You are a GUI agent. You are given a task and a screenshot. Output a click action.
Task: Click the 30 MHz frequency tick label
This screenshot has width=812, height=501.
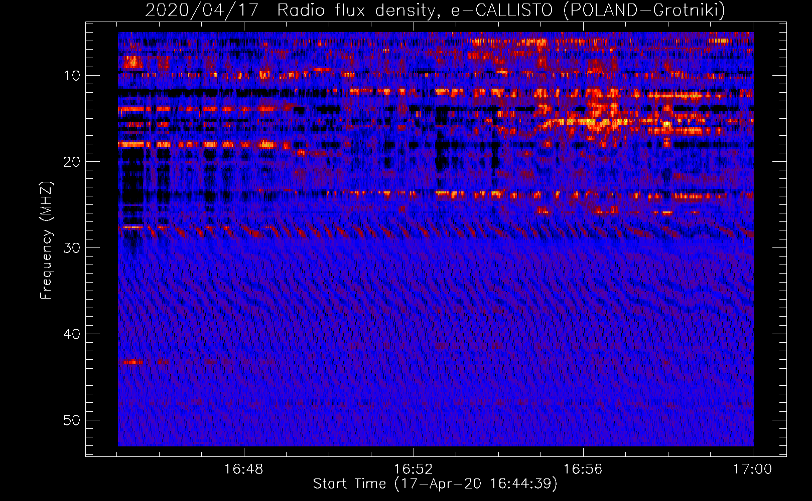click(x=72, y=248)
